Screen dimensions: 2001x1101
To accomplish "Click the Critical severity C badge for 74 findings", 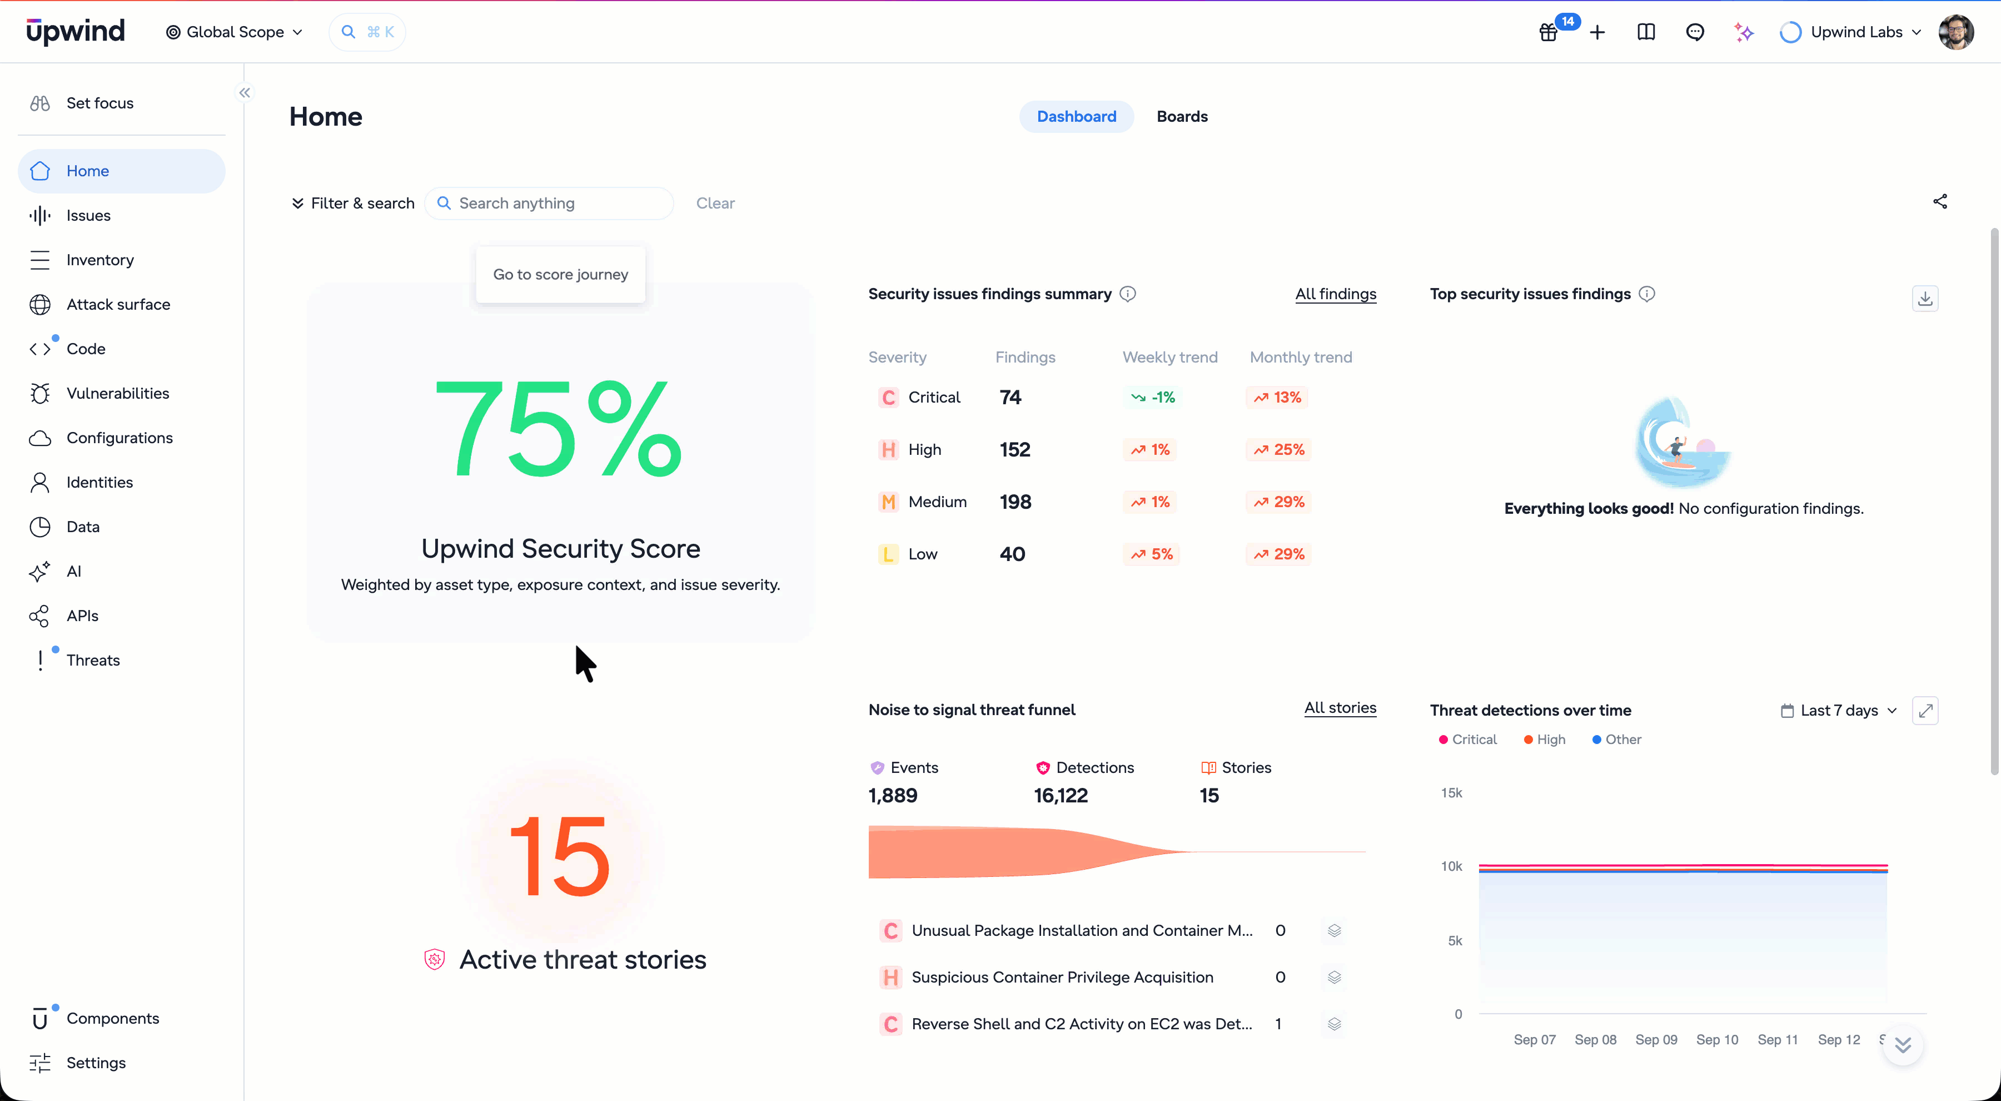I will point(889,397).
